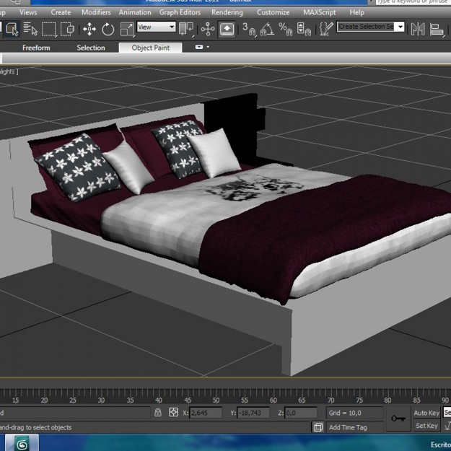This screenshot has height=451, width=451.
Task: Open the Animation menu
Action: coord(135,12)
